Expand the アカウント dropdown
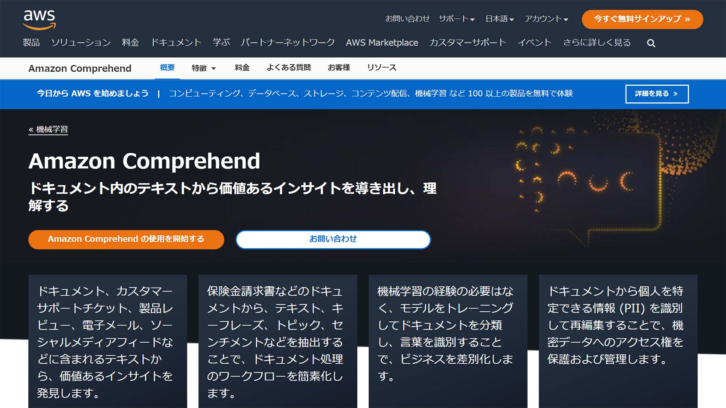The image size is (726, 408). [x=546, y=19]
